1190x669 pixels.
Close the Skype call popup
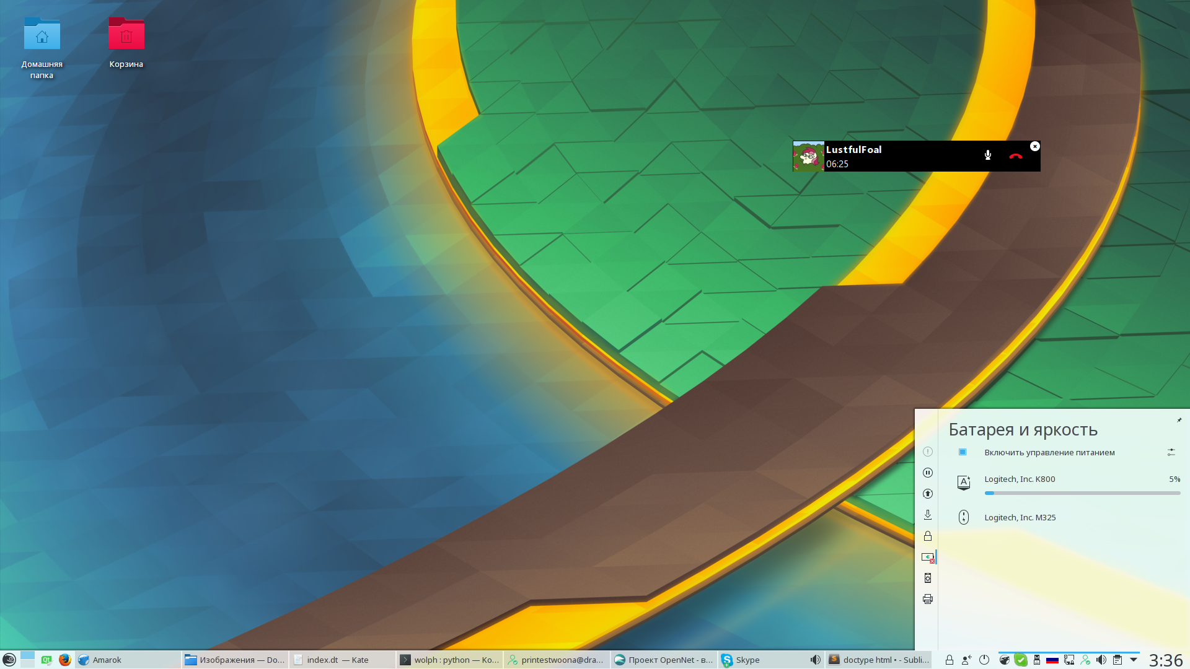click(x=1034, y=146)
